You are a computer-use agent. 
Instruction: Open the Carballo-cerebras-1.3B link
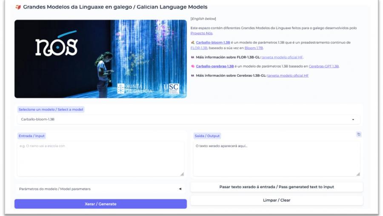click(x=215, y=66)
